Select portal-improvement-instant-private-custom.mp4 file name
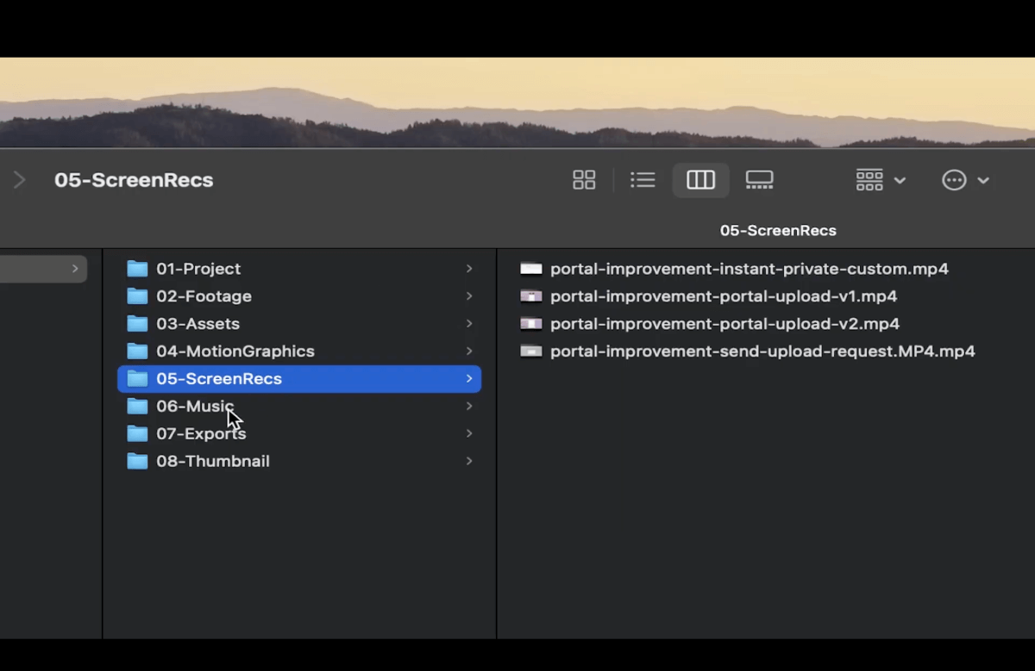 pos(750,269)
